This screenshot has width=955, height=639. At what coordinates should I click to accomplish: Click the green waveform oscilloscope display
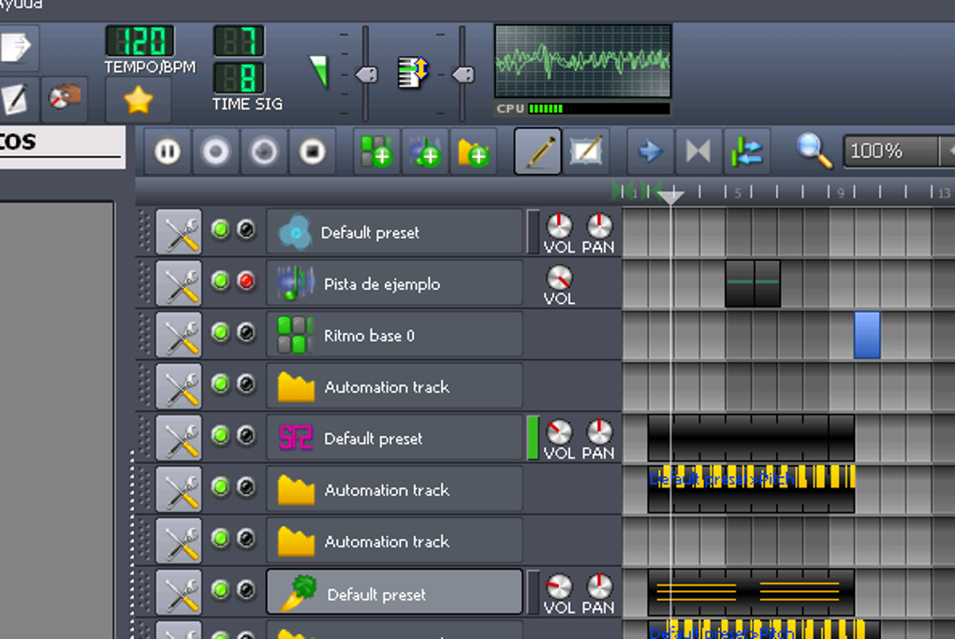pos(583,61)
